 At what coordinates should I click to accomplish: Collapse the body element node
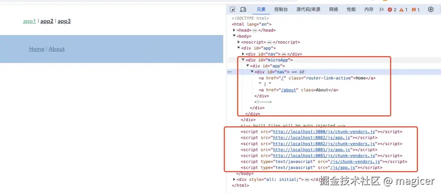tap(234, 36)
